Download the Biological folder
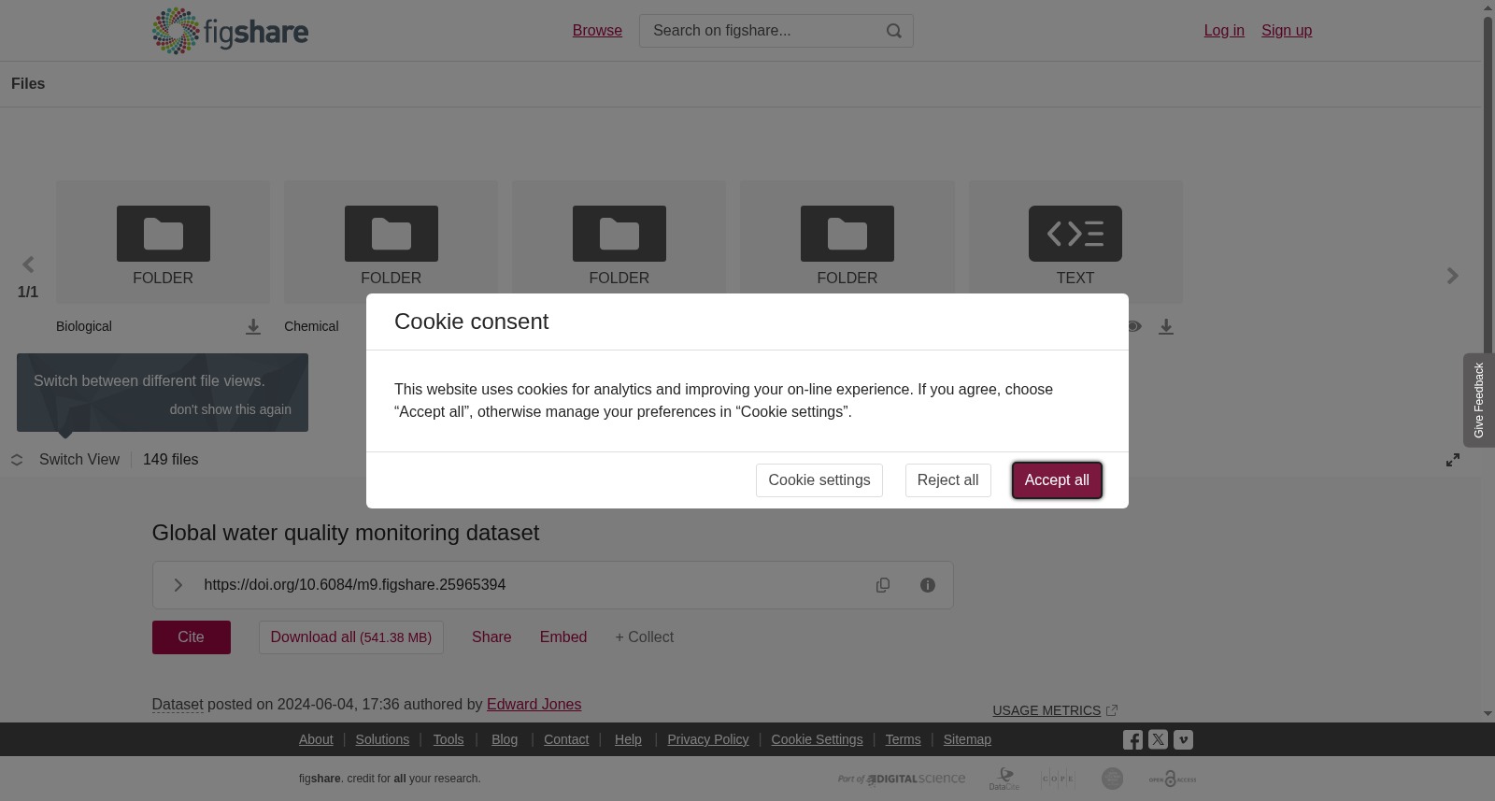 coord(253,326)
